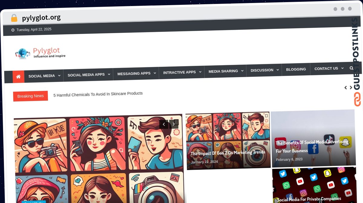The width and height of the screenshot is (363, 203).
Task: Click the Pylyglot globe logo
Action: (23, 53)
